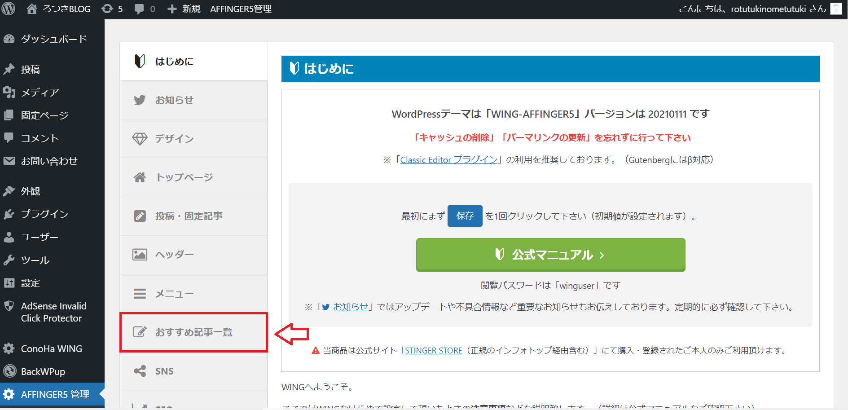Viewport: 848px width, 410px height.
Task: Open the おすすめ記事一覧 tab
Action: tap(193, 332)
